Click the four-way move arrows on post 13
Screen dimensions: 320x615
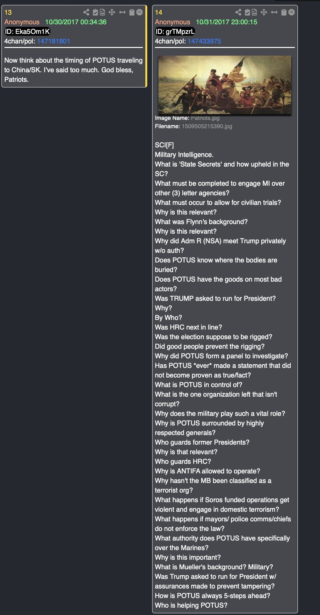pos(112,12)
